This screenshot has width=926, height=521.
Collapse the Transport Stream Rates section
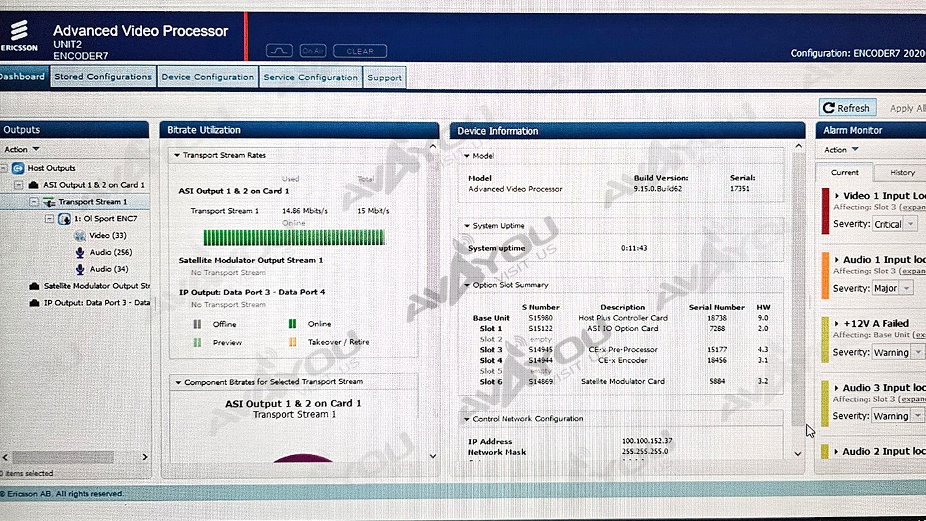(x=176, y=156)
